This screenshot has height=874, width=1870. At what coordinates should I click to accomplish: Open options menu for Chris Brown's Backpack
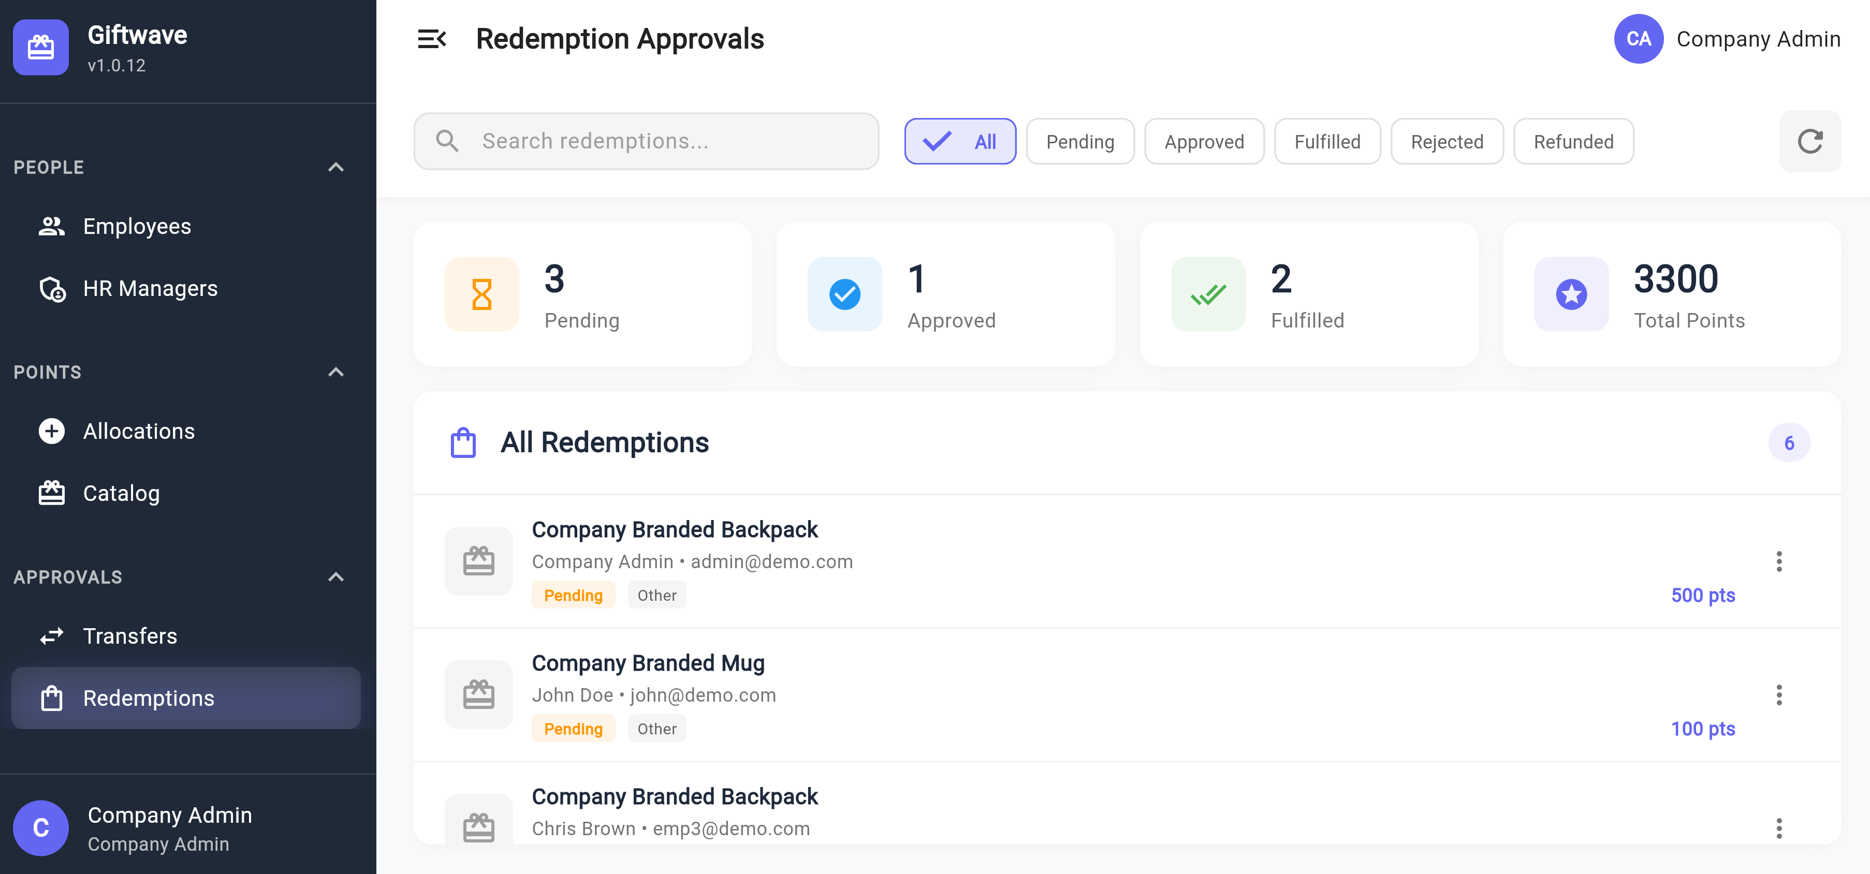[x=1778, y=828]
